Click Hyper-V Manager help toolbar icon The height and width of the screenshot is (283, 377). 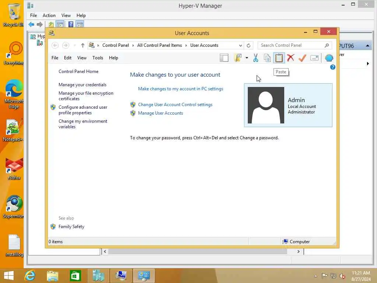click(x=71, y=24)
